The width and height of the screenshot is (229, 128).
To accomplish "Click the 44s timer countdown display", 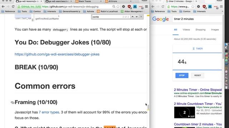I will tap(182, 62).
